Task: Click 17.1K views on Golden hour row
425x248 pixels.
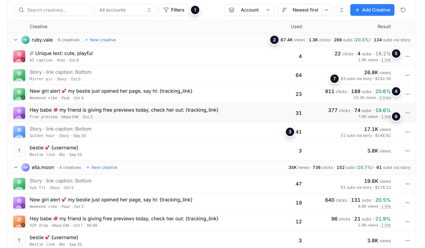Action: [378, 130]
